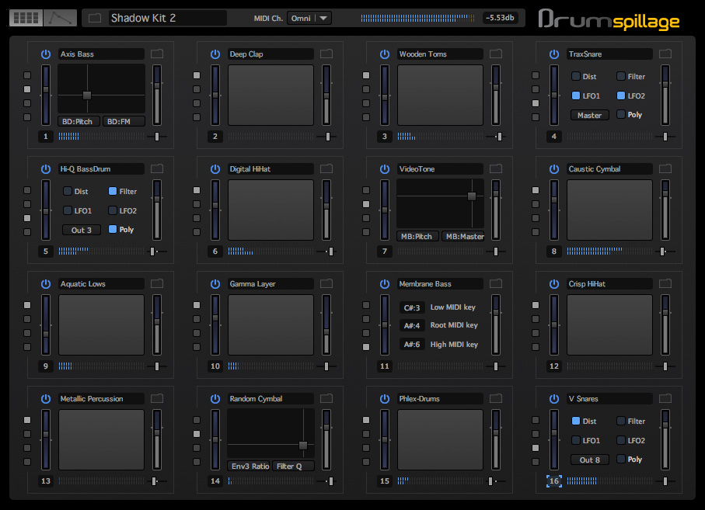Enable LFO1 on Hi-Q BassDrum pad
Screen dimensions: 705x510
(x=68, y=210)
